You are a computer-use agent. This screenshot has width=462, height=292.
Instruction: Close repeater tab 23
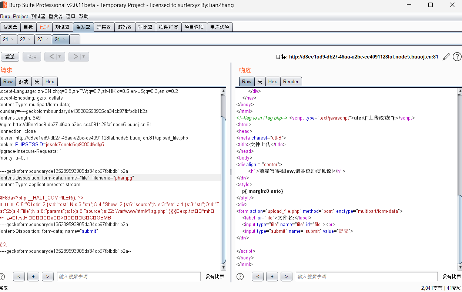click(x=47, y=39)
